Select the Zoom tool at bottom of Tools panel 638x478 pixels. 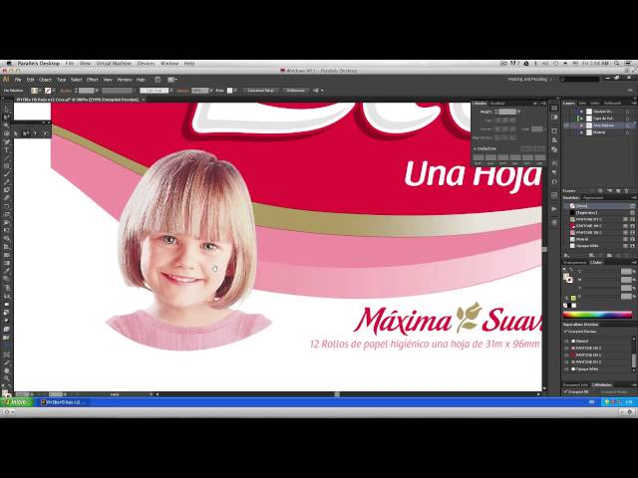click(7, 378)
